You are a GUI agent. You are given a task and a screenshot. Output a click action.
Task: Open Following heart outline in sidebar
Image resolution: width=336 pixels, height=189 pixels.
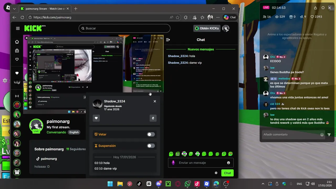coord(17,59)
